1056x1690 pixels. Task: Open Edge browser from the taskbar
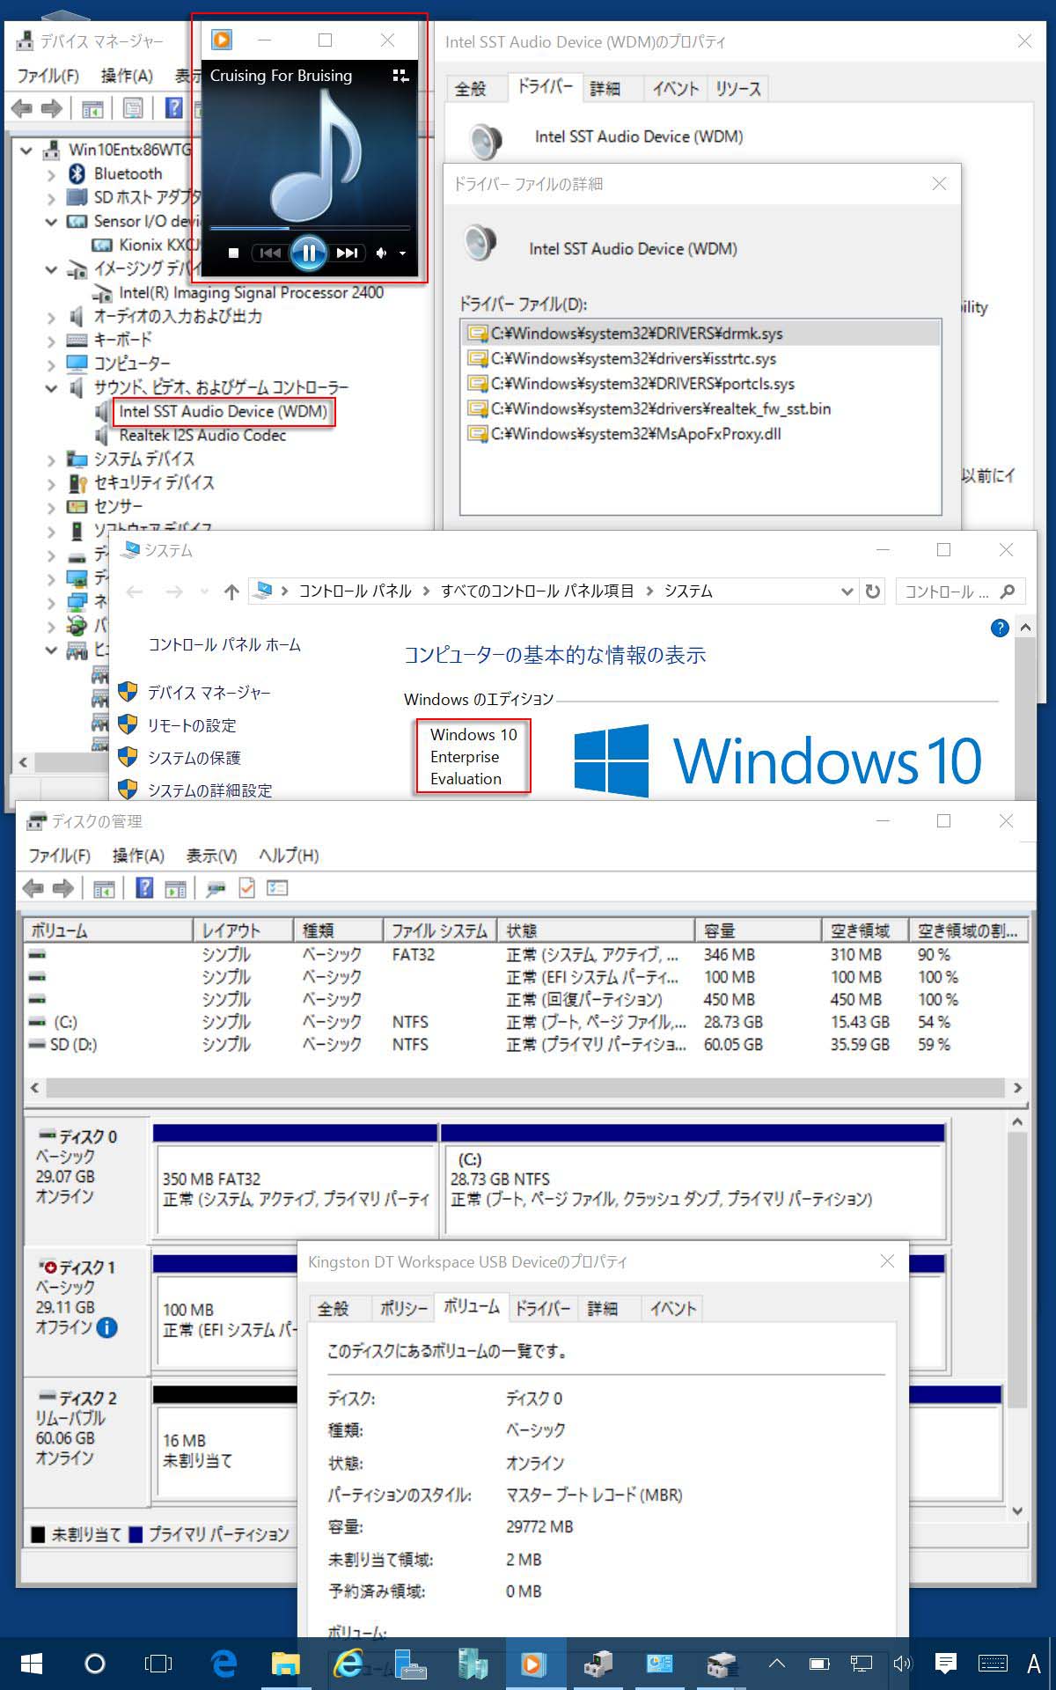[224, 1664]
